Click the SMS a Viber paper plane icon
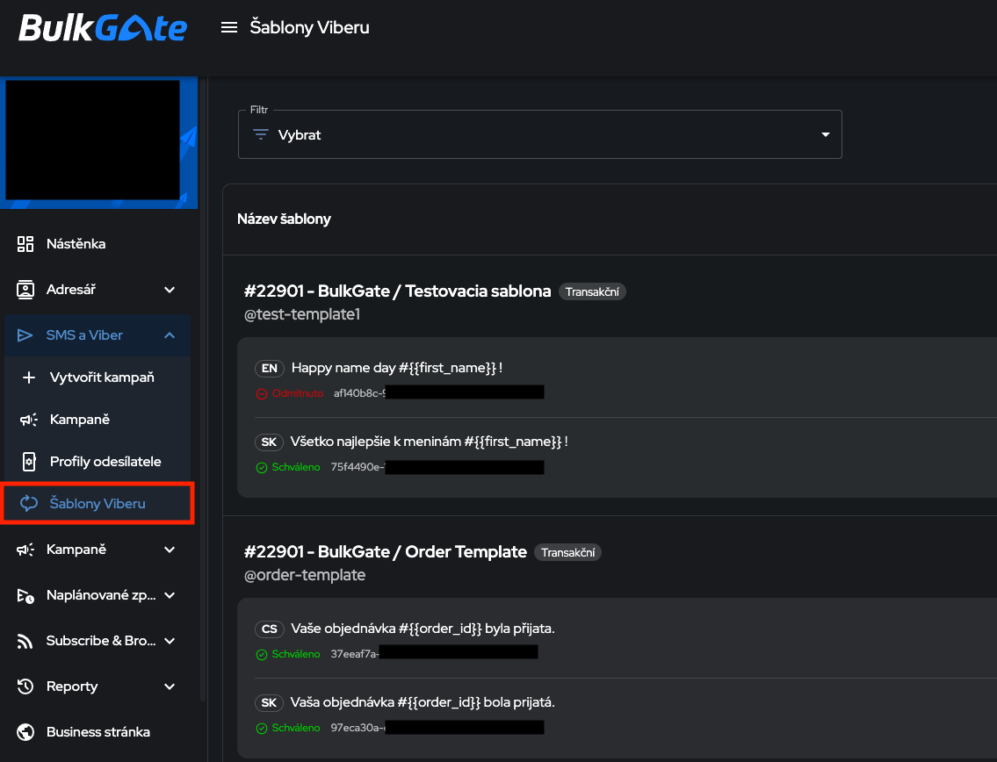The width and height of the screenshot is (997, 762). click(25, 335)
